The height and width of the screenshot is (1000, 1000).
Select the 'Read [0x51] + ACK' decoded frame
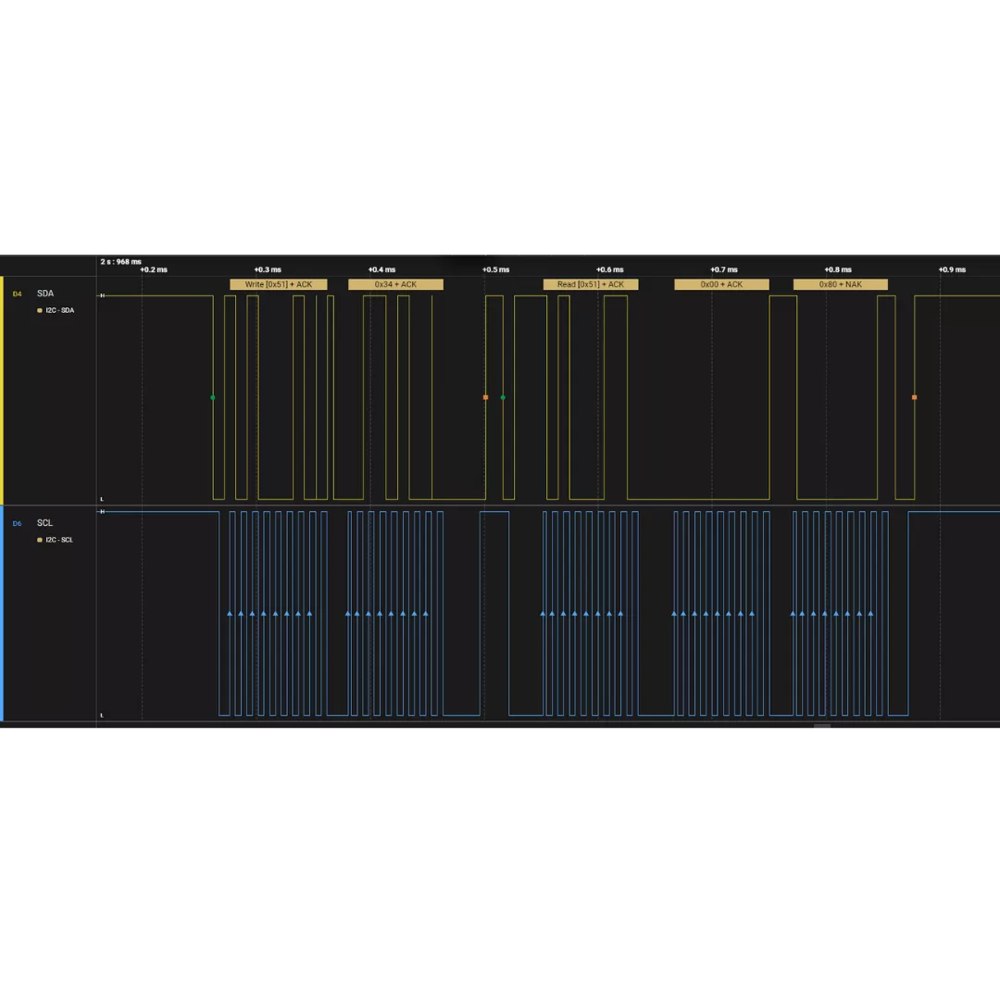point(590,284)
